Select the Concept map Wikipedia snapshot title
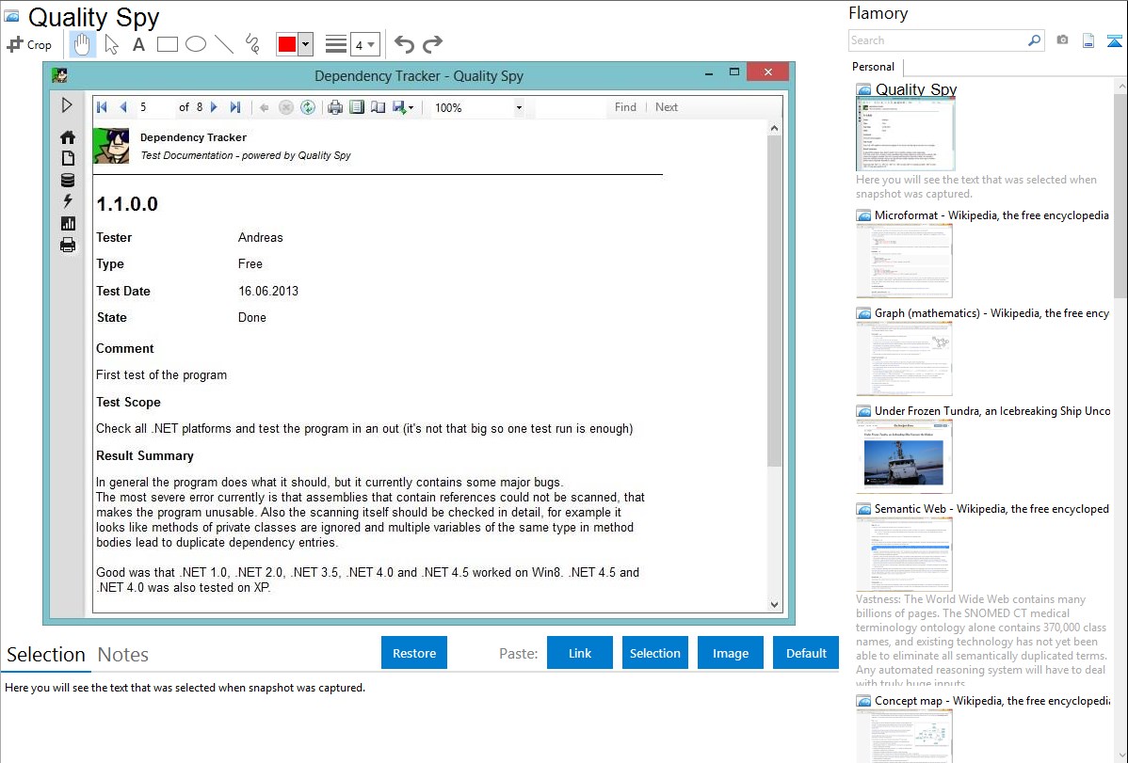The width and height of the screenshot is (1128, 763). point(992,700)
